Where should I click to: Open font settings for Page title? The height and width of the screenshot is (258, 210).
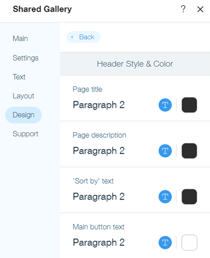(x=165, y=105)
